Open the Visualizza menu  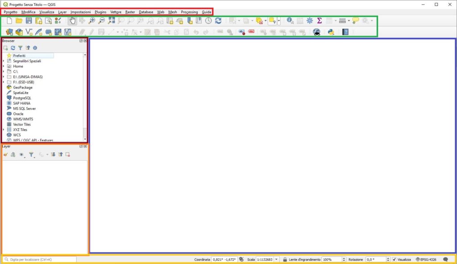[x=46, y=12]
